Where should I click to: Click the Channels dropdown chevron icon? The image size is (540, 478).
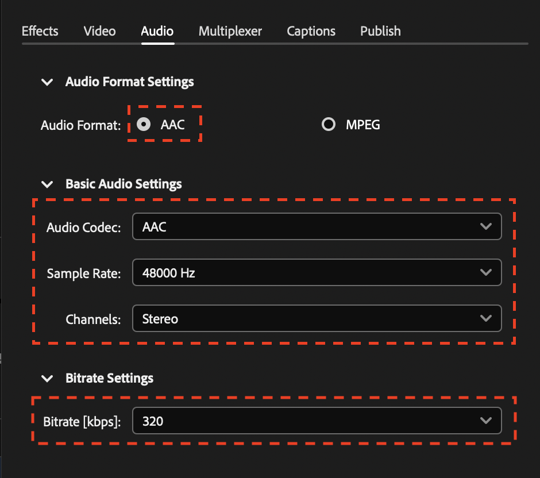(486, 318)
